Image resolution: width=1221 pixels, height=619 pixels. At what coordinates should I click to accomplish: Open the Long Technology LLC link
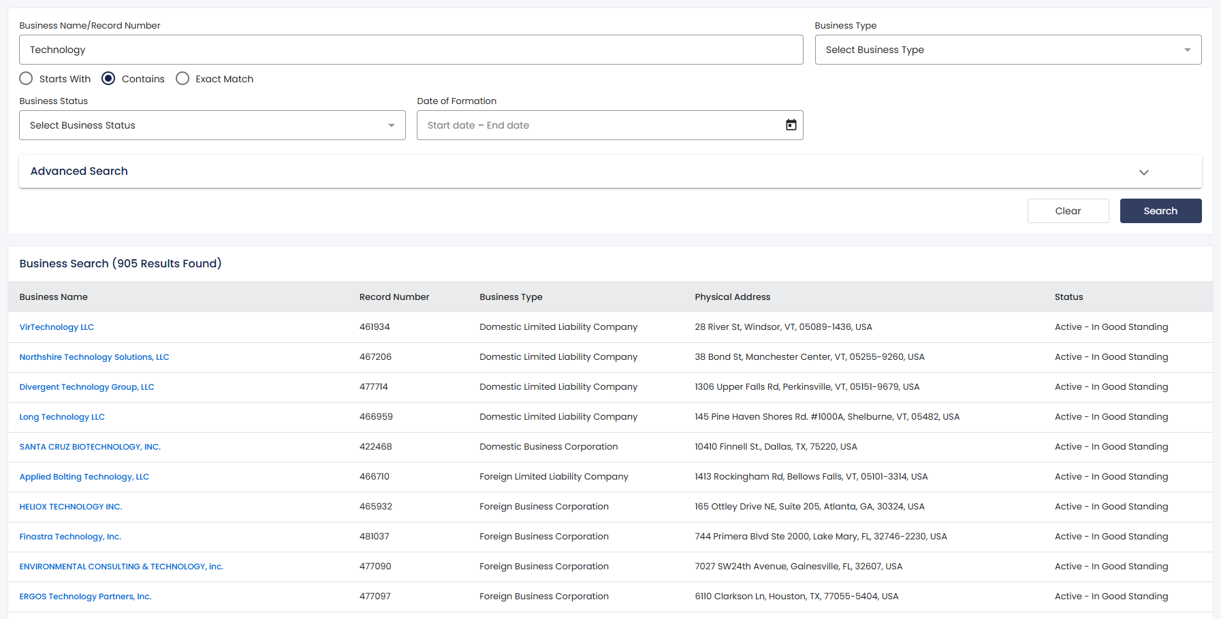tap(62, 417)
